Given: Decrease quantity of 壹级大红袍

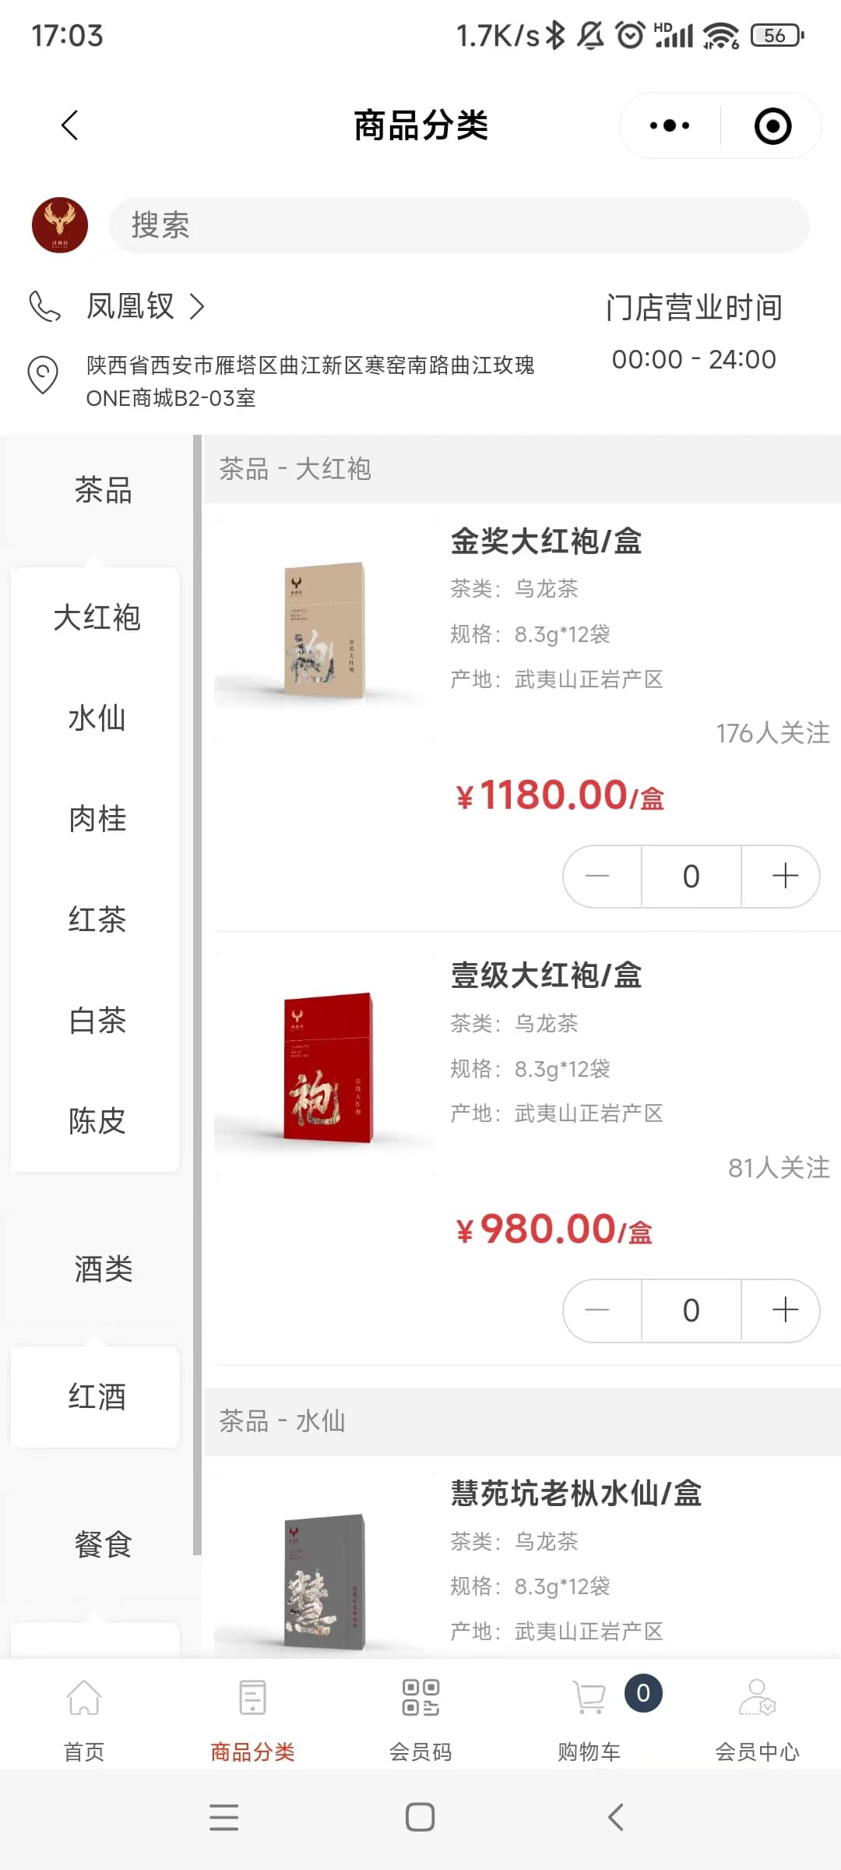Looking at the screenshot, I should [x=598, y=1311].
